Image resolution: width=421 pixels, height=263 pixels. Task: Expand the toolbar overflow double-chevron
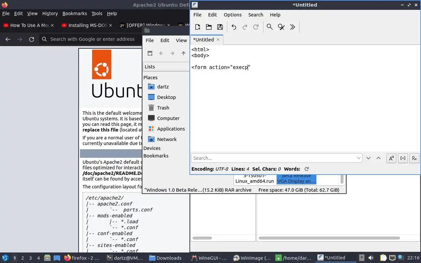pos(292,27)
